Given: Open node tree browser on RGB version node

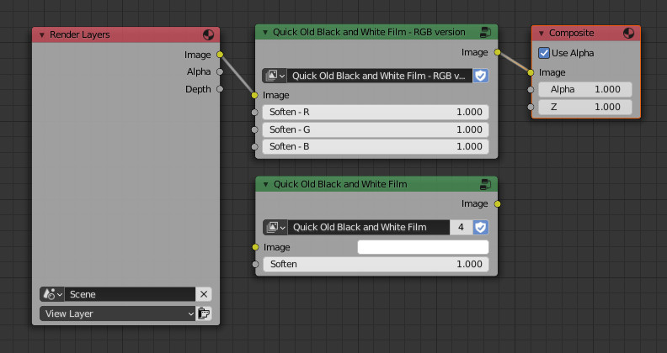Looking at the screenshot, I should [275, 76].
